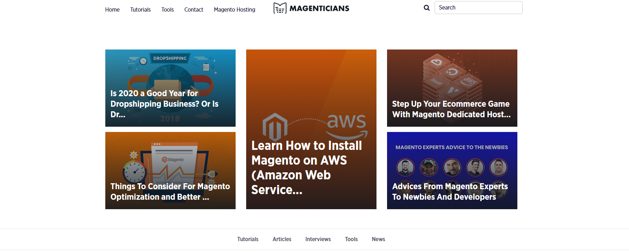Screen dimensions: 629x252
Task: Open the Tools menu in top navigation
Action: 168,10
